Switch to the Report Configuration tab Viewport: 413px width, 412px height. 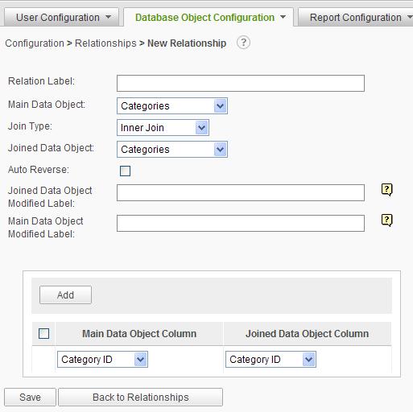pos(357,17)
